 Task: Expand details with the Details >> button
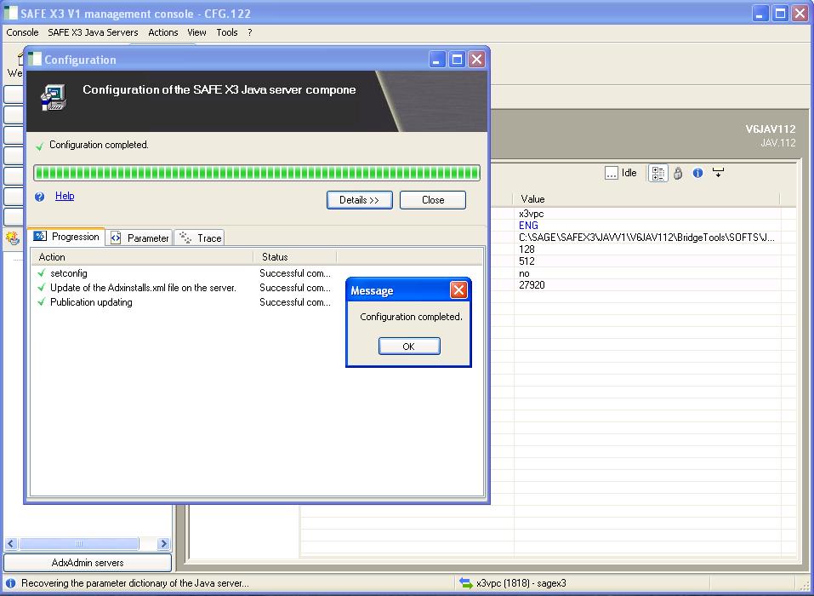[358, 200]
